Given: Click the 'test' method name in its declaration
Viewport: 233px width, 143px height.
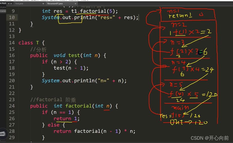Looking at the screenshot, I should click(x=74, y=55).
